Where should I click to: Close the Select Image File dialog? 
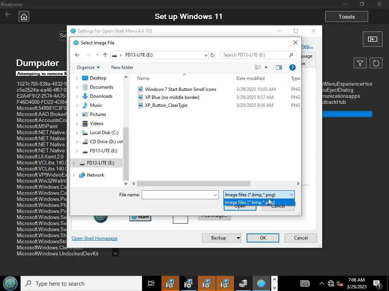point(296,42)
